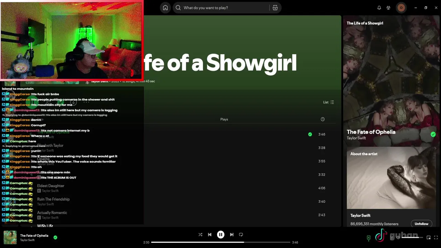Click the Plays column header

pos(224,119)
